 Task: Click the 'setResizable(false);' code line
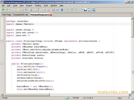(x=30, y=78)
